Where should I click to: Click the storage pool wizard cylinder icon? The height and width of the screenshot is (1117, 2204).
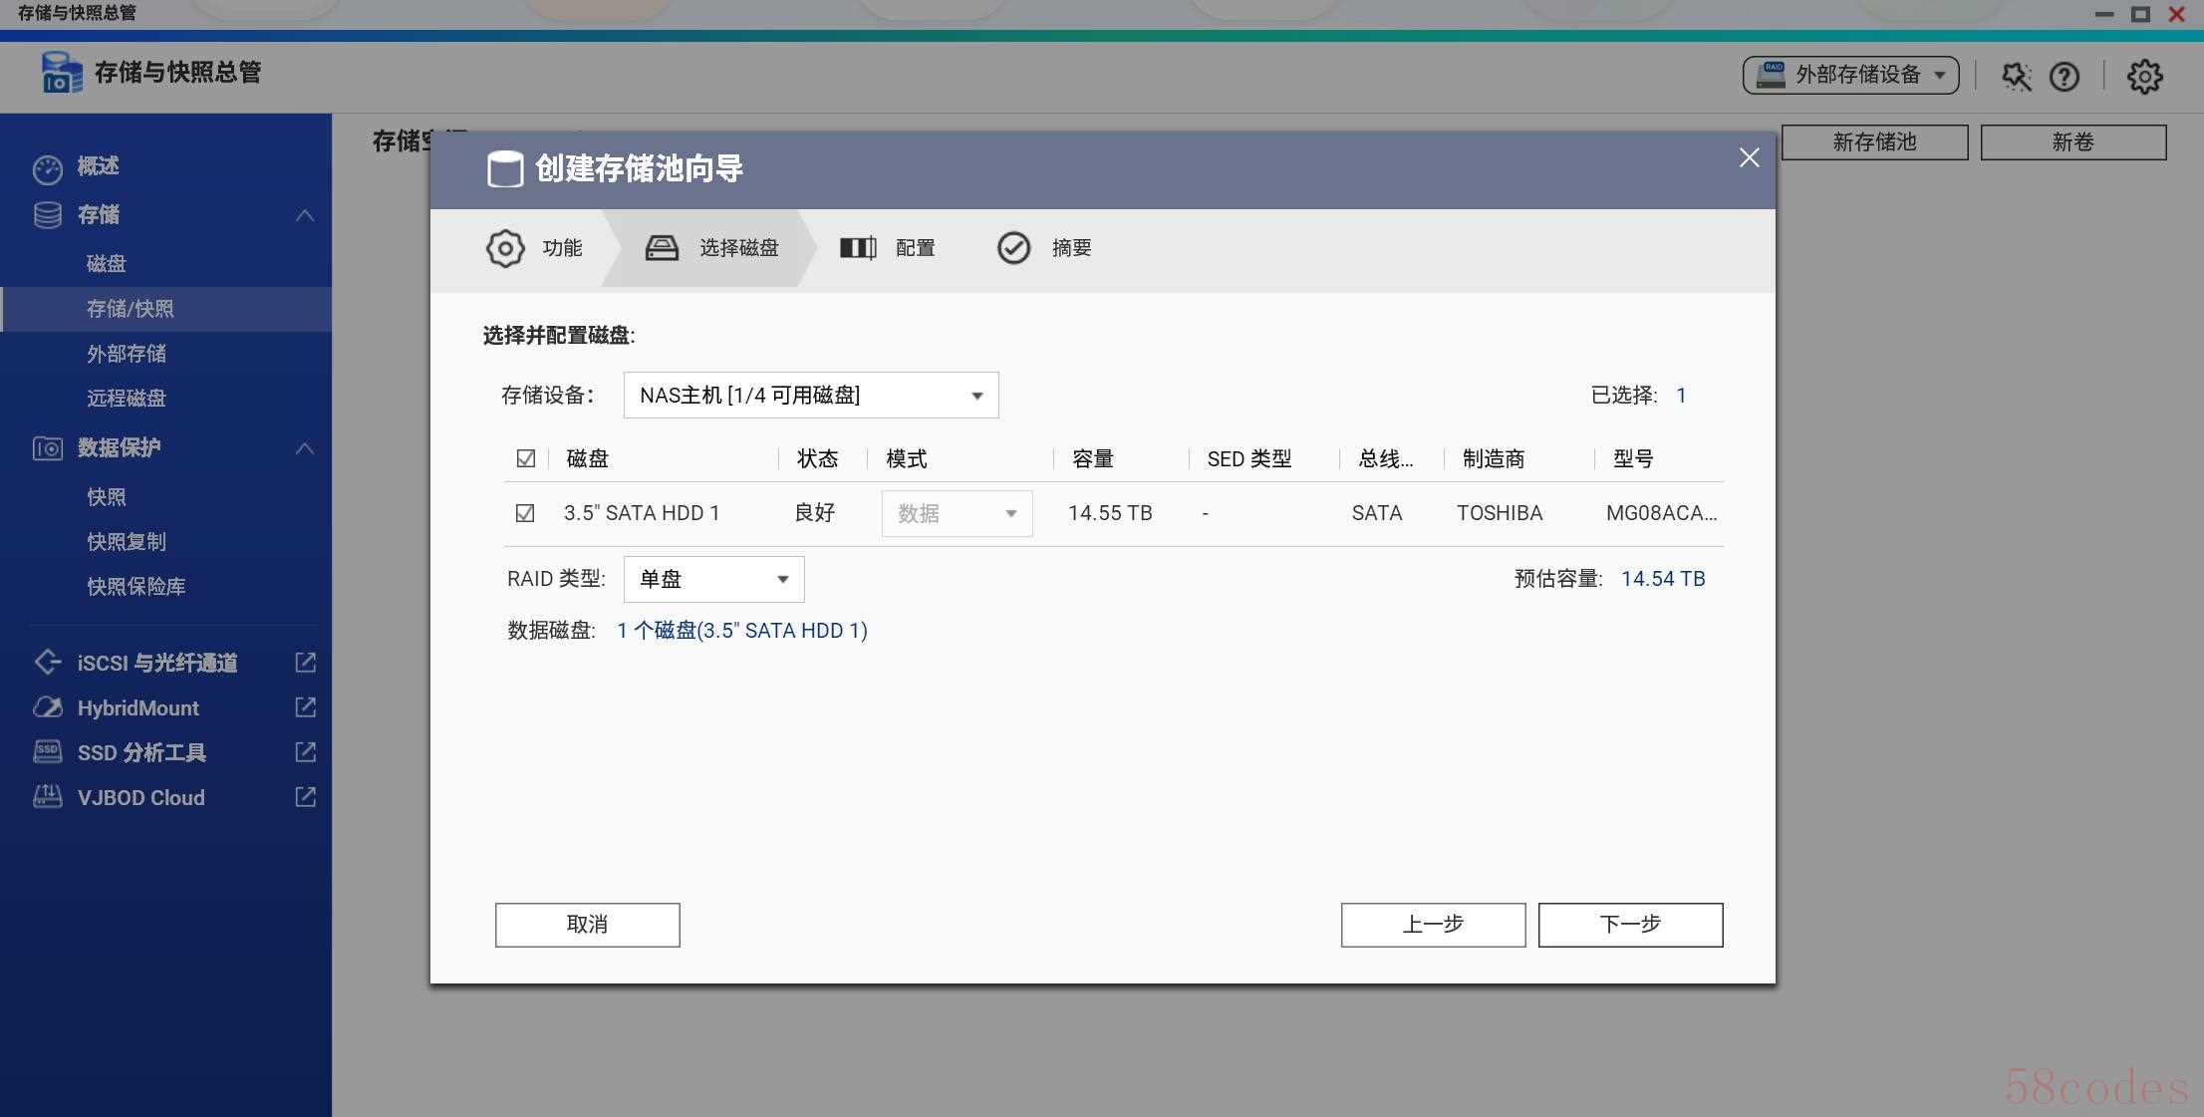coord(504,169)
